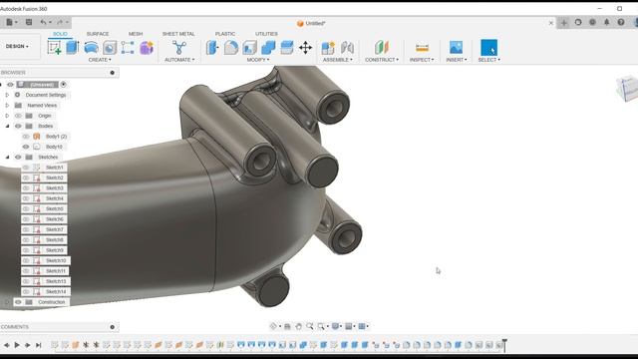The width and height of the screenshot is (638, 359).
Task: Open the CREATE dropdown menu
Action: (x=100, y=60)
